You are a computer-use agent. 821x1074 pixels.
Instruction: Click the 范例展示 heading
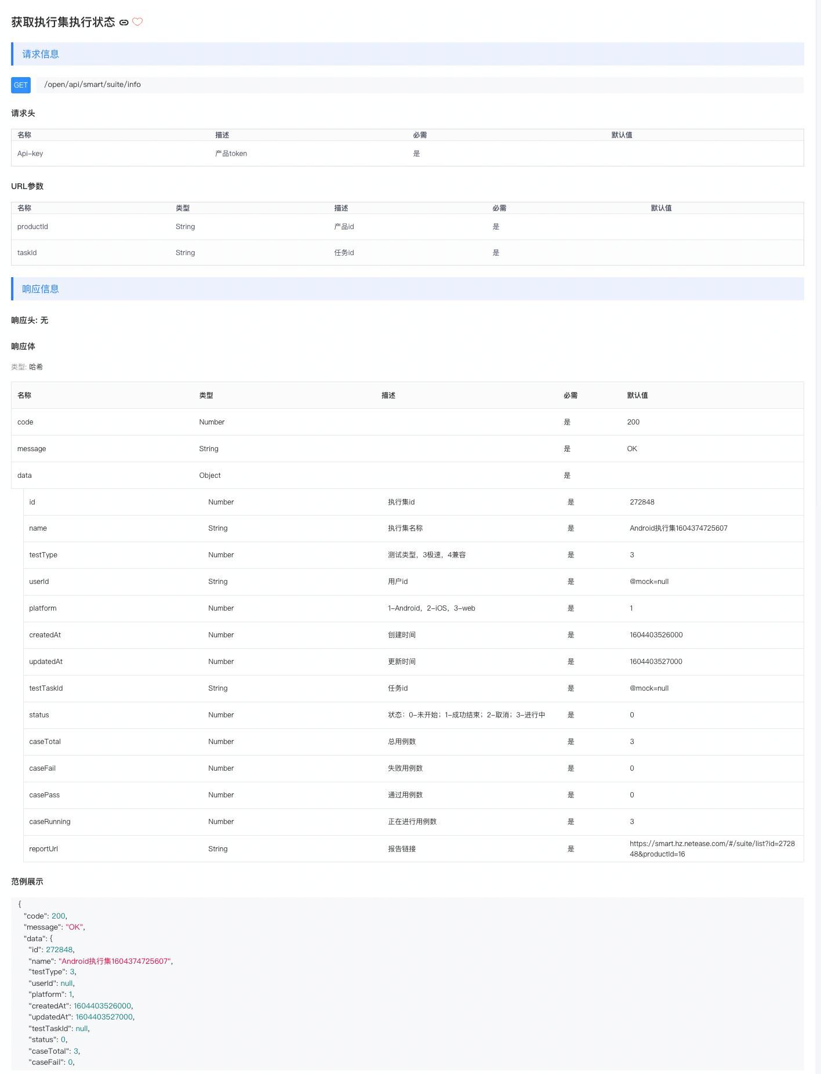[x=27, y=881]
